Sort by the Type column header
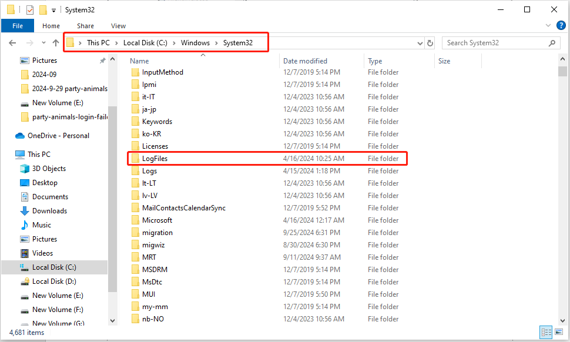This screenshot has width=570, height=342. [x=375, y=61]
